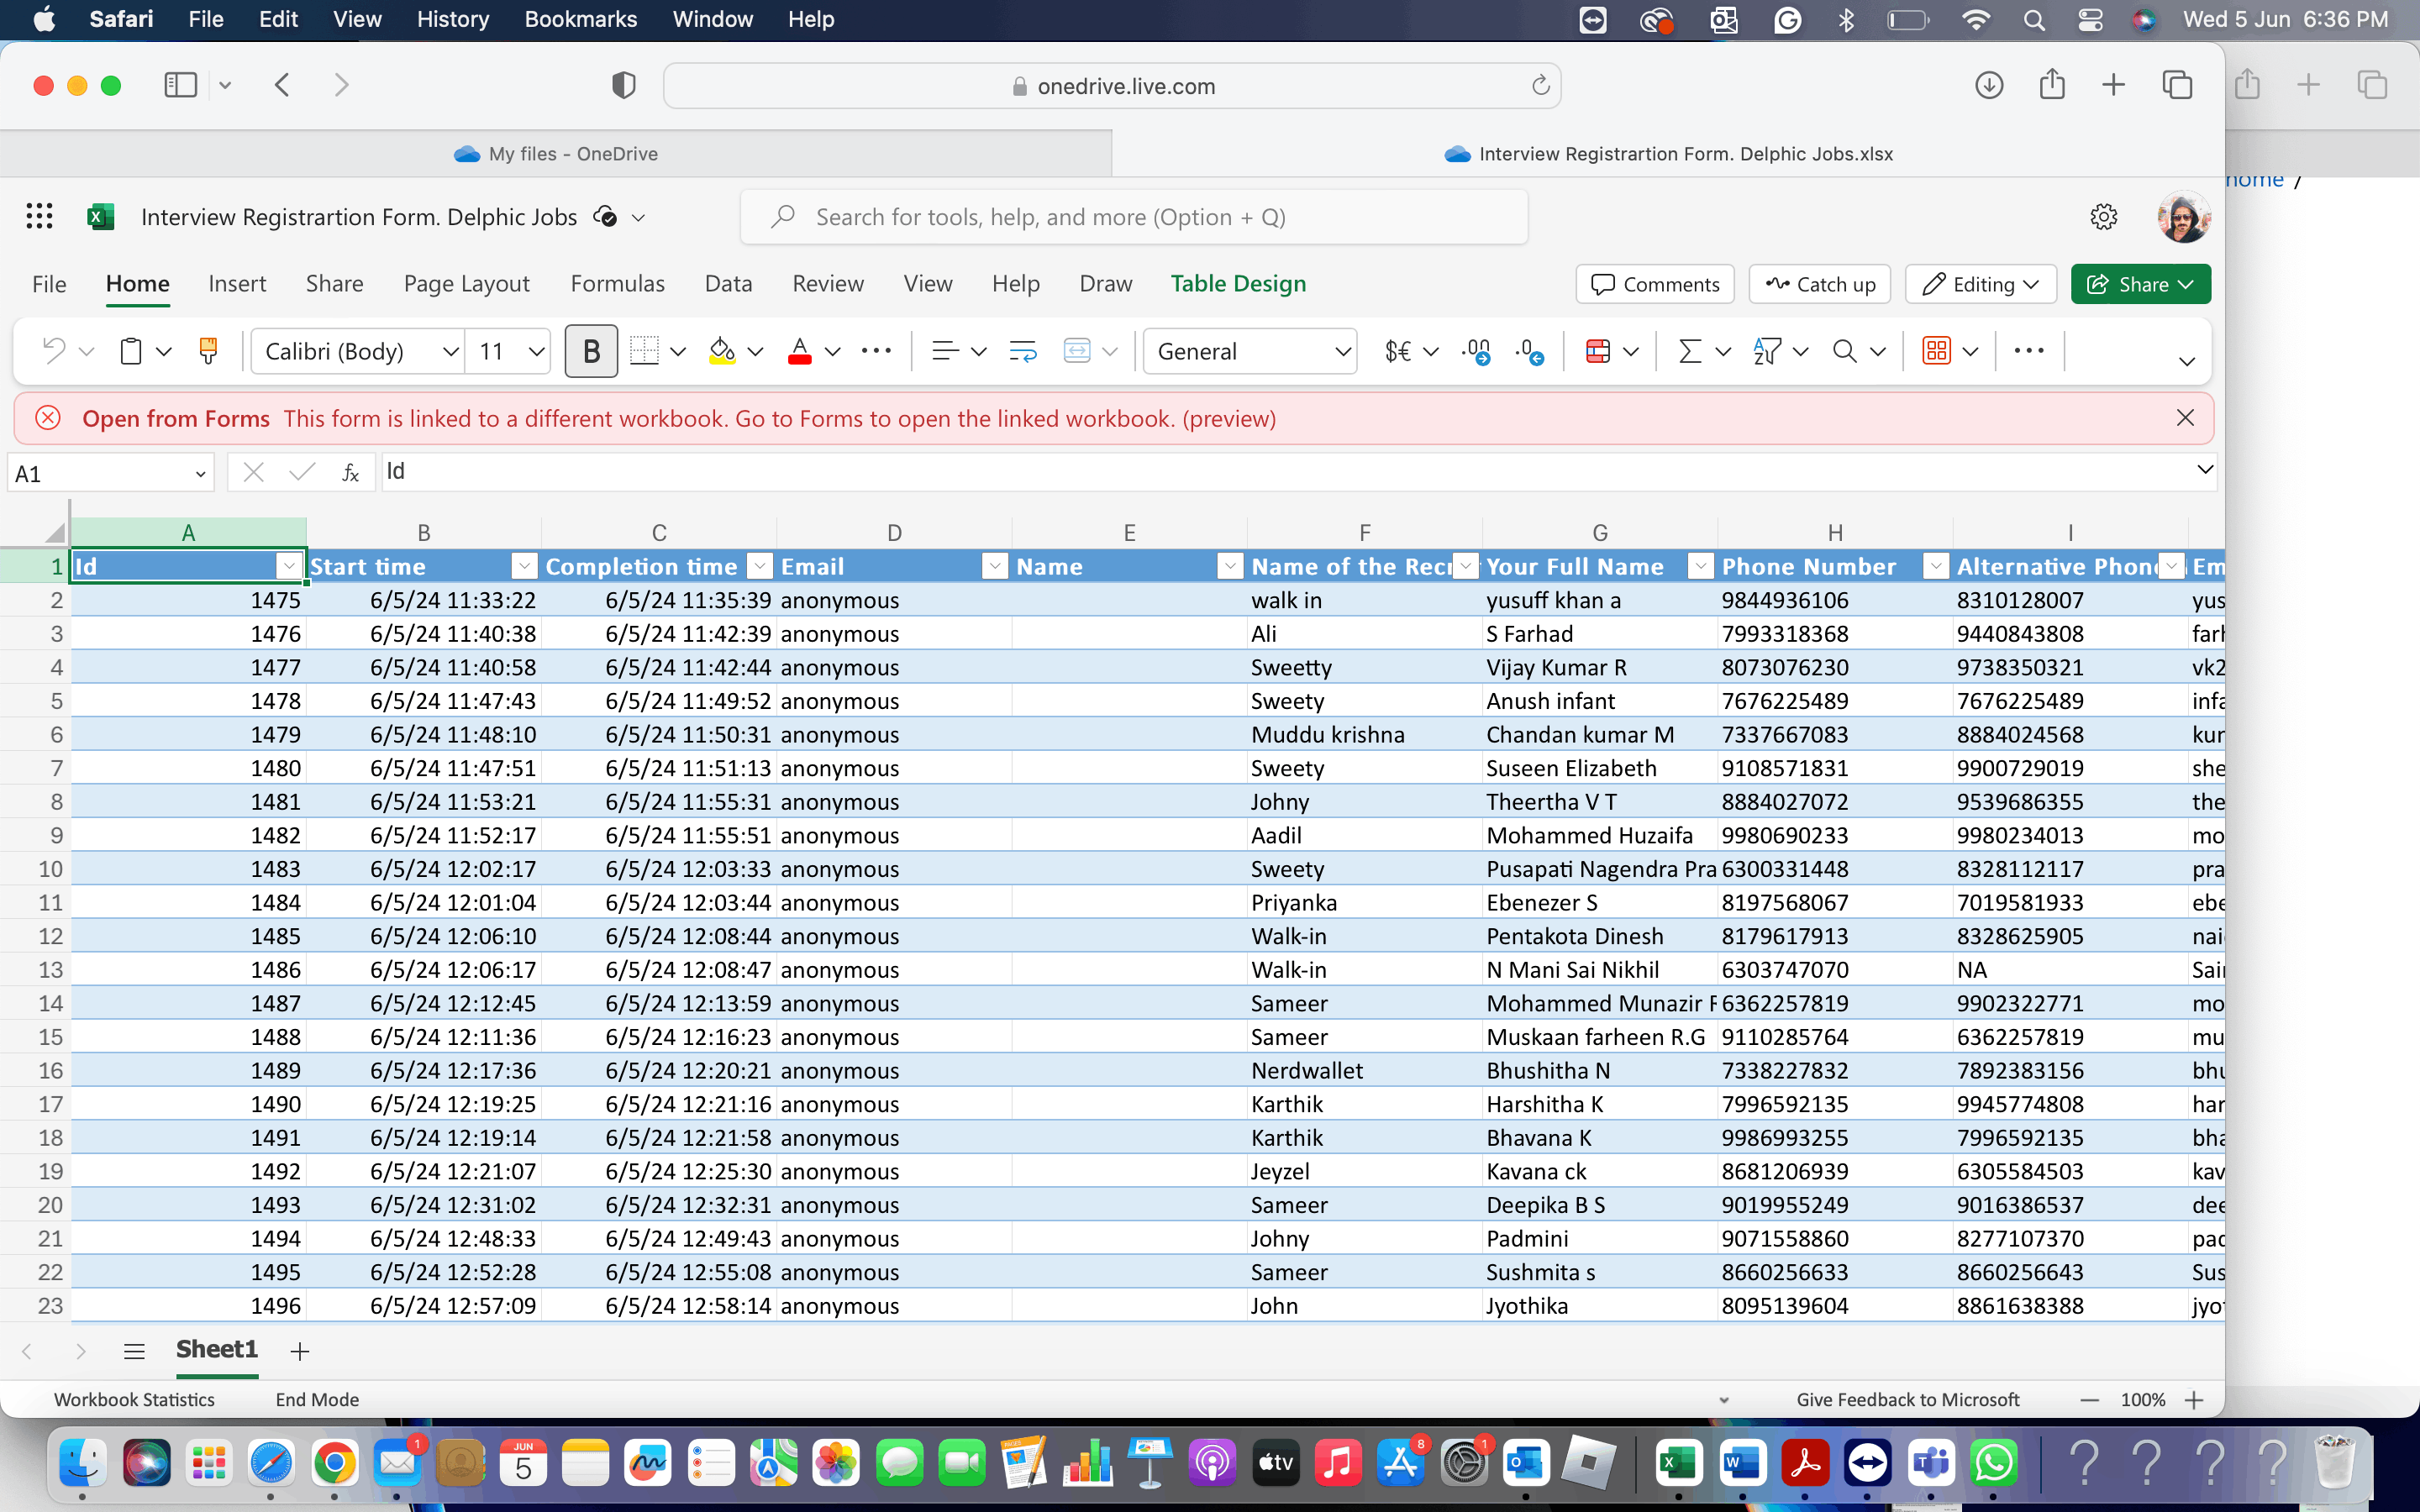Switch to the Table Design tab
This screenshot has height=1512, width=2420.
click(1238, 284)
